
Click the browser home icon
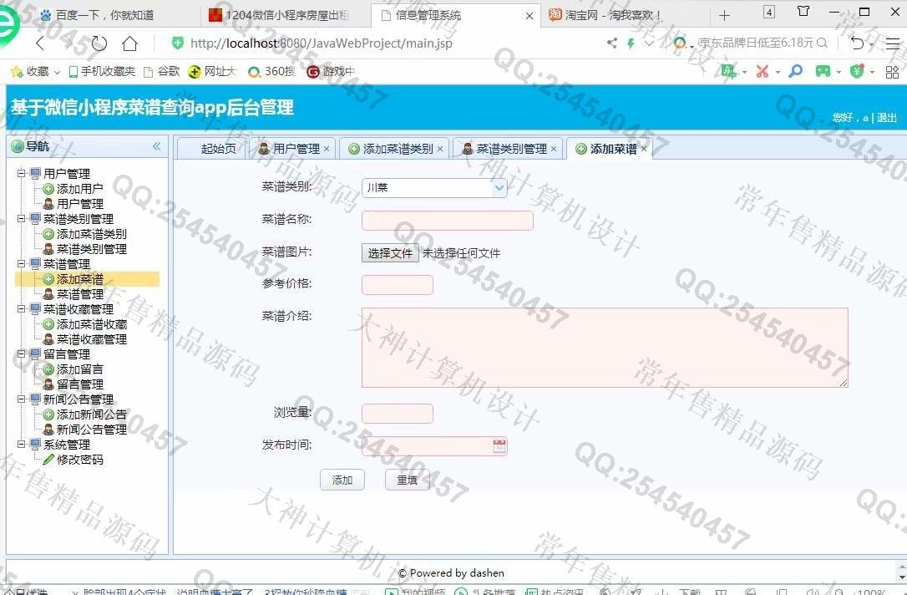pos(129,43)
